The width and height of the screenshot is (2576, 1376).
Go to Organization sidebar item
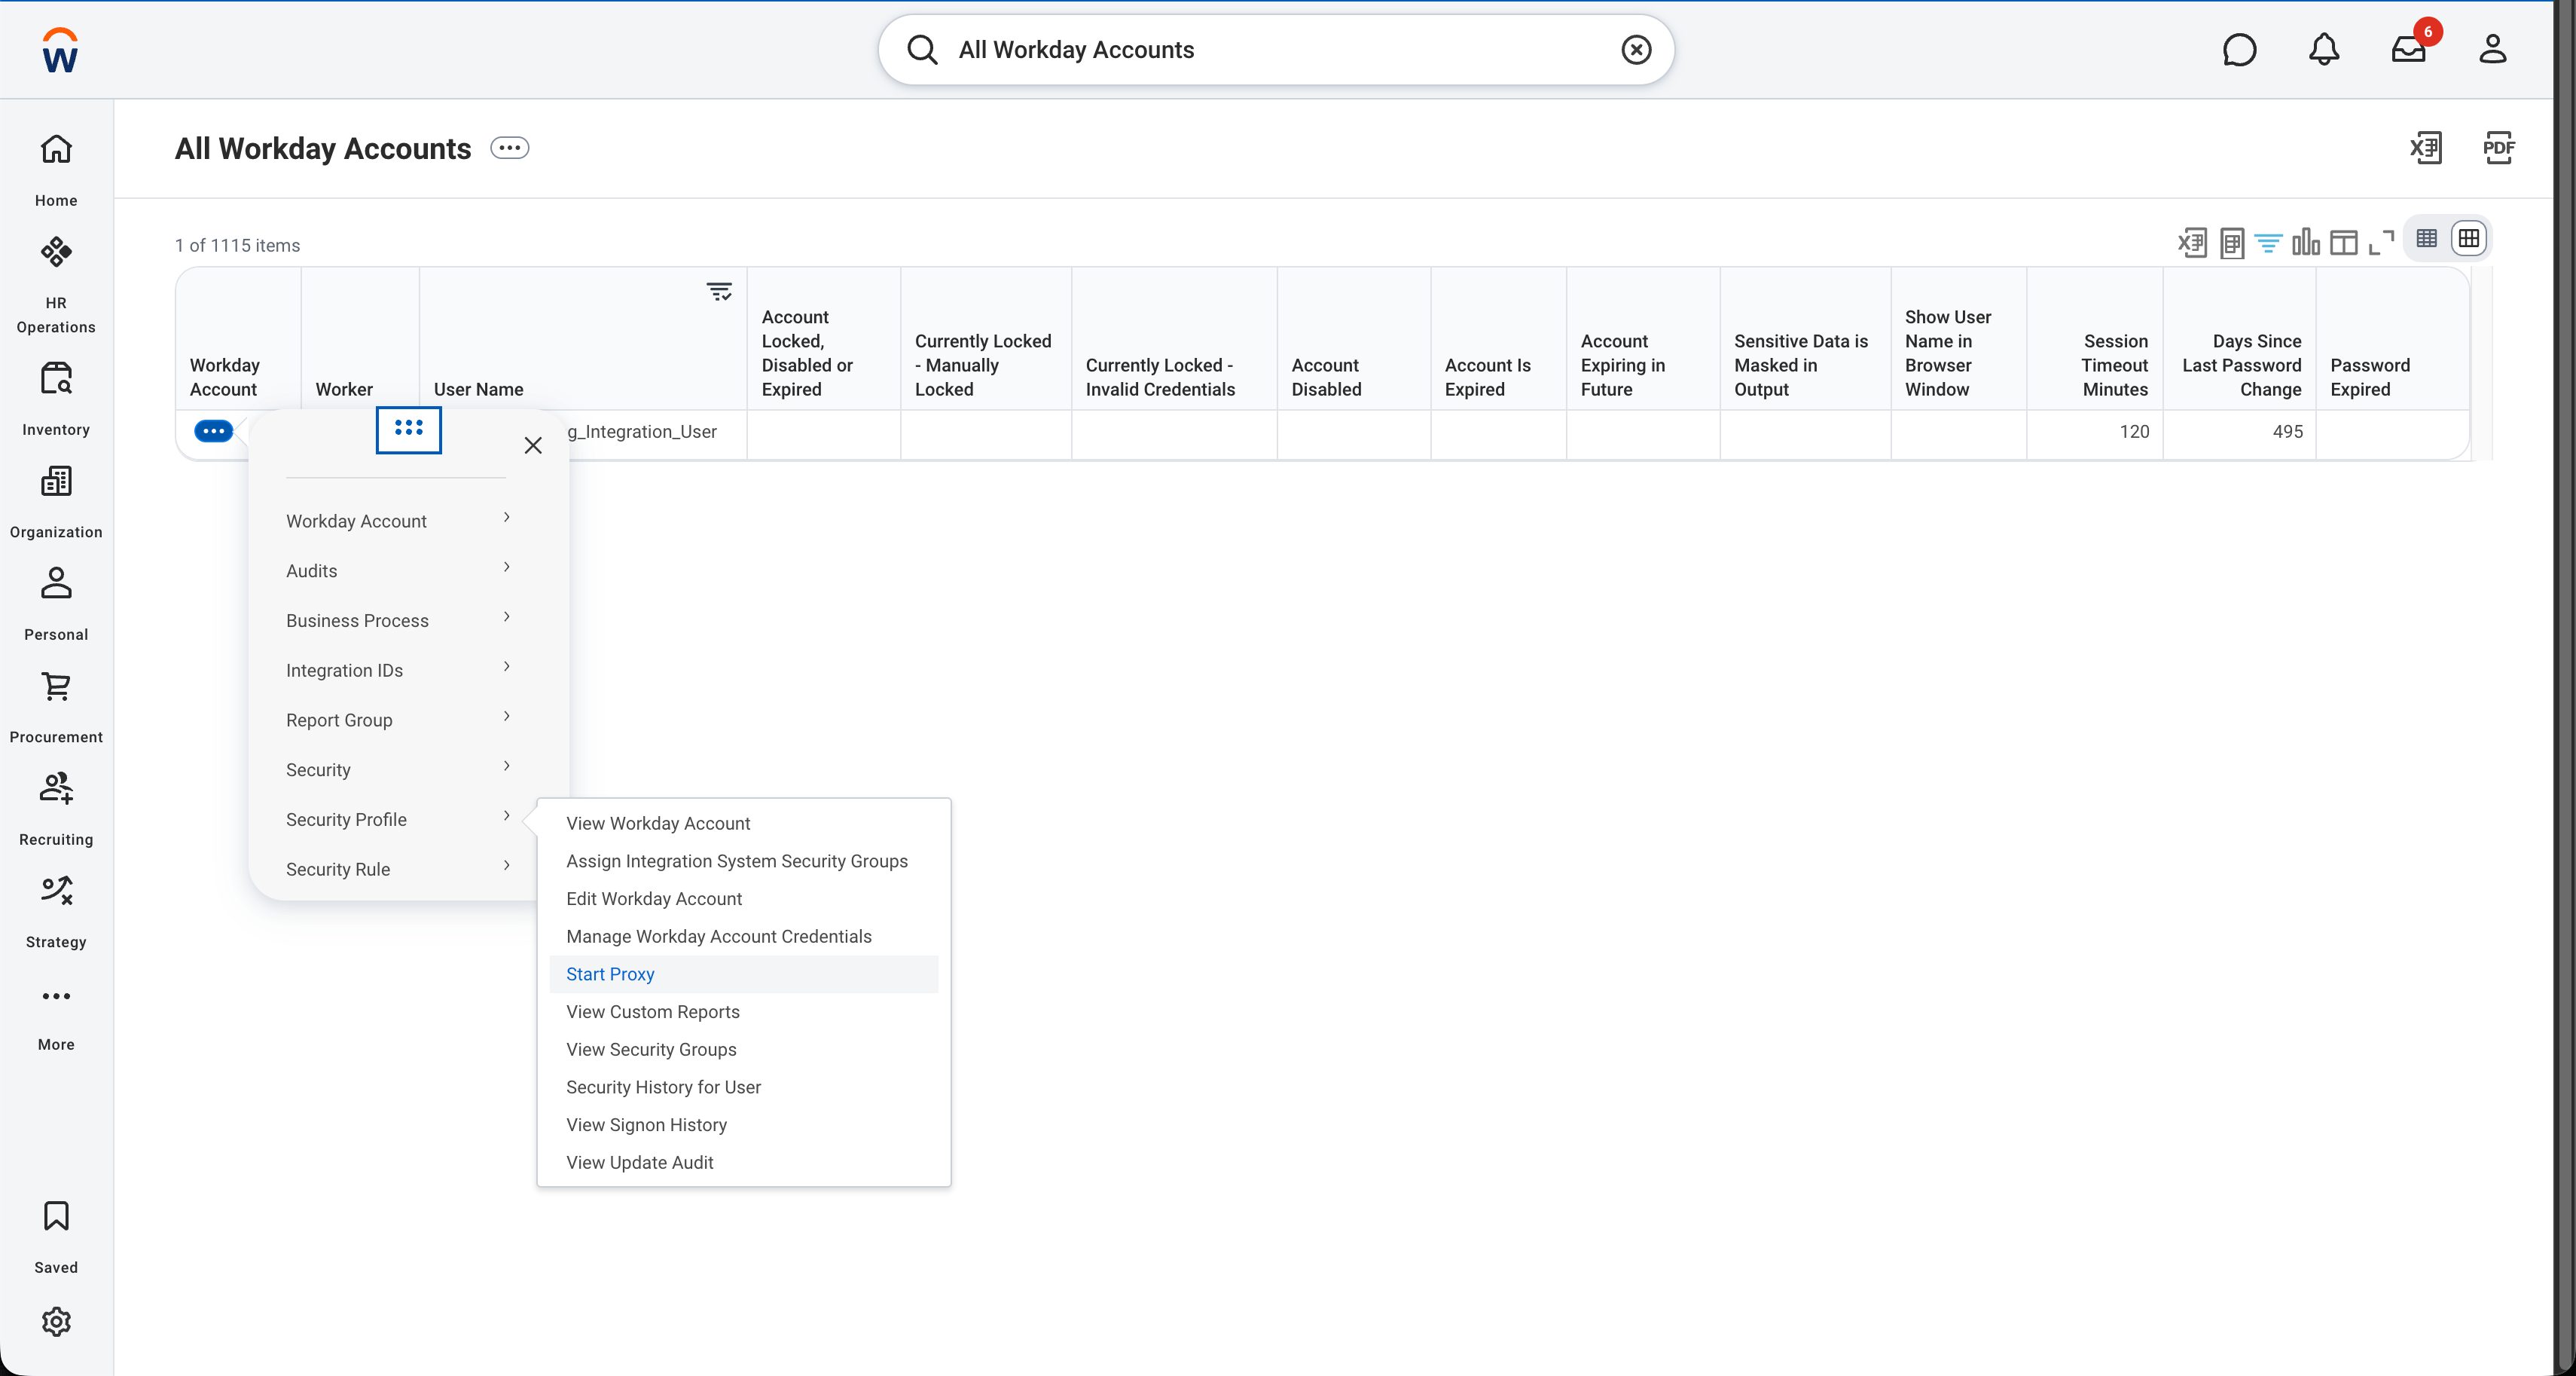click(56, 503)
